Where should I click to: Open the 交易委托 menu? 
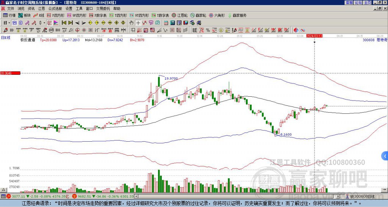point(103,8)
